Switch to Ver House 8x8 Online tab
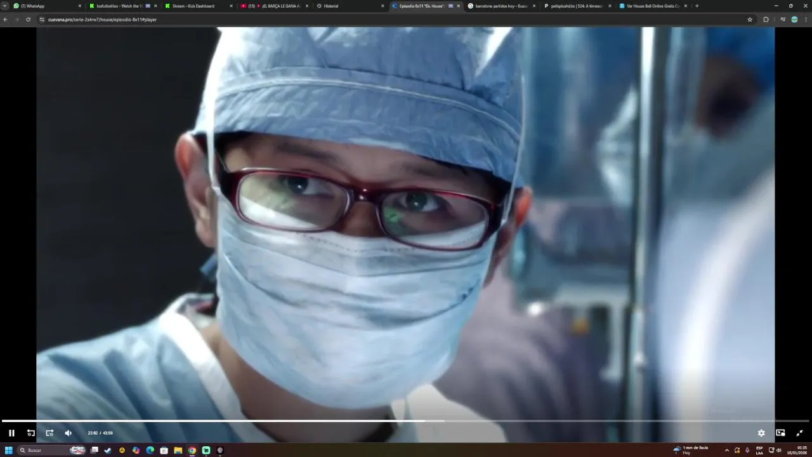Viewport: 812px width, 457px height. (x=649, y=6)
